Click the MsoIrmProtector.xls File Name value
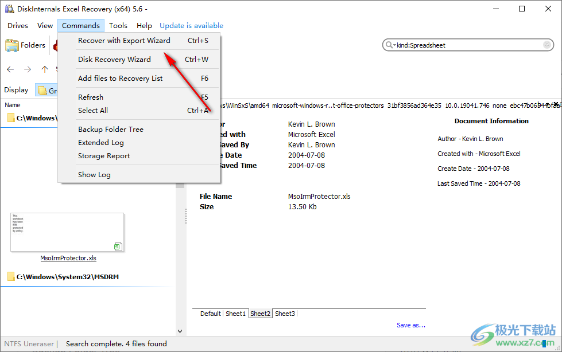The image size is (562, 352). click(x=319, y=197)
